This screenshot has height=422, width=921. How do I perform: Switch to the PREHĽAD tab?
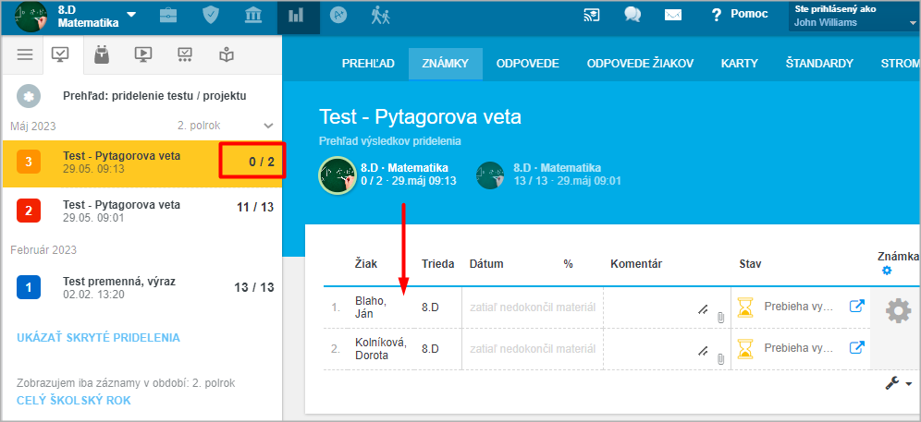[368, 64]
